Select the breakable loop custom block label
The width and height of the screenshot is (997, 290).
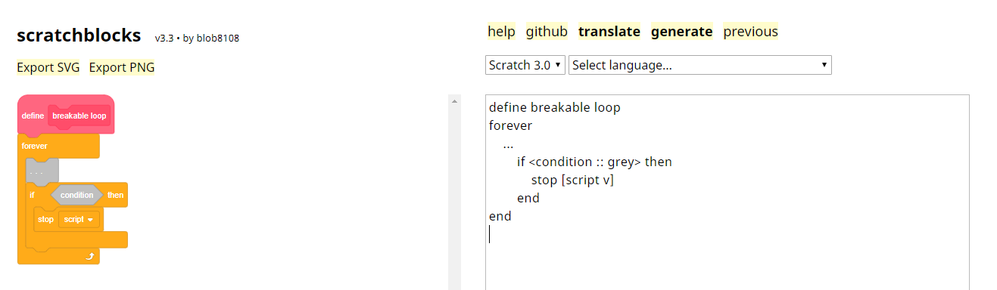point(79,116)
